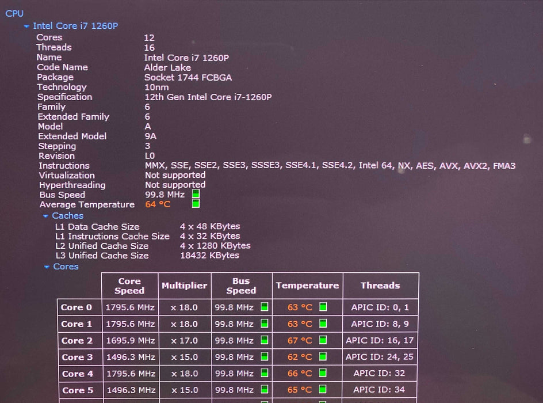Select the Core 5 row label
The width and height of the screenshot is (543, 403).
(x=78, y=390)
